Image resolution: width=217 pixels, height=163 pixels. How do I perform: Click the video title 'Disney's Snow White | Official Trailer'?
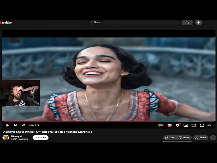coord(47,132)
